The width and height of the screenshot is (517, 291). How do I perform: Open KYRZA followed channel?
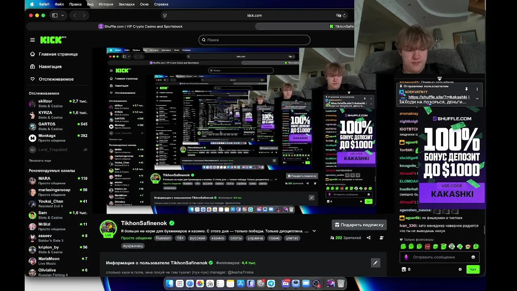58,115
